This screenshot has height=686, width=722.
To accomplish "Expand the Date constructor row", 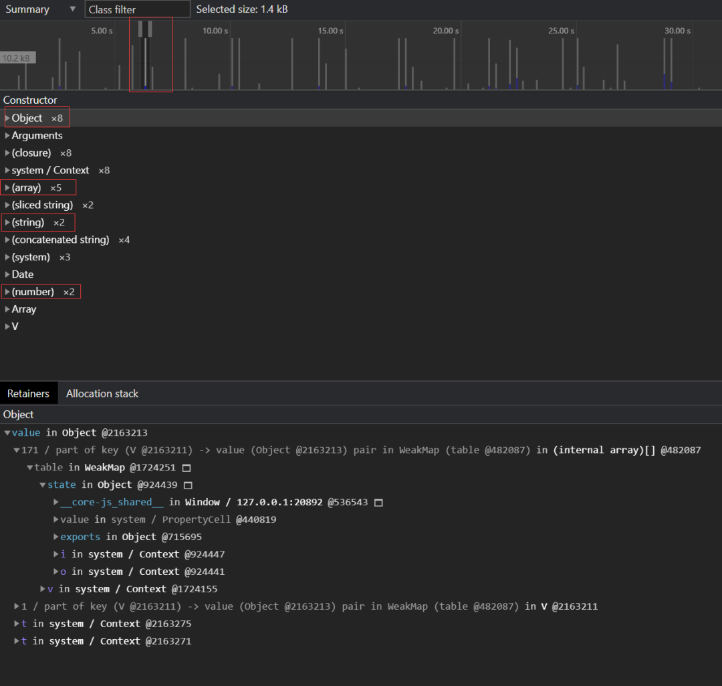I will (7, 275).
